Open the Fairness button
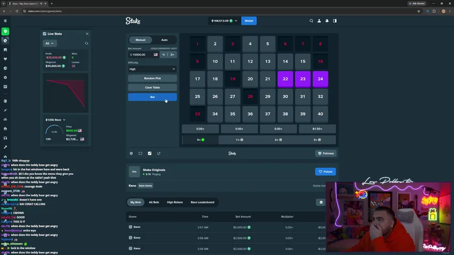The image size is (454, 255). (326, 154)
